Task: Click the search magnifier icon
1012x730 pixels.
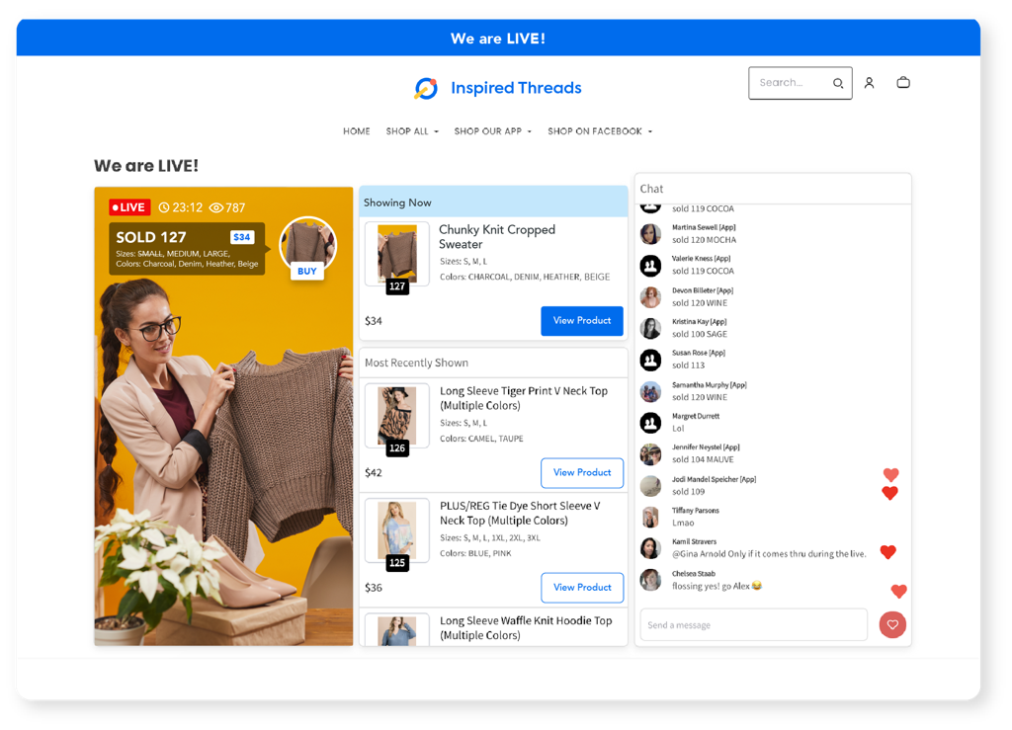Action: click(838, 84)
